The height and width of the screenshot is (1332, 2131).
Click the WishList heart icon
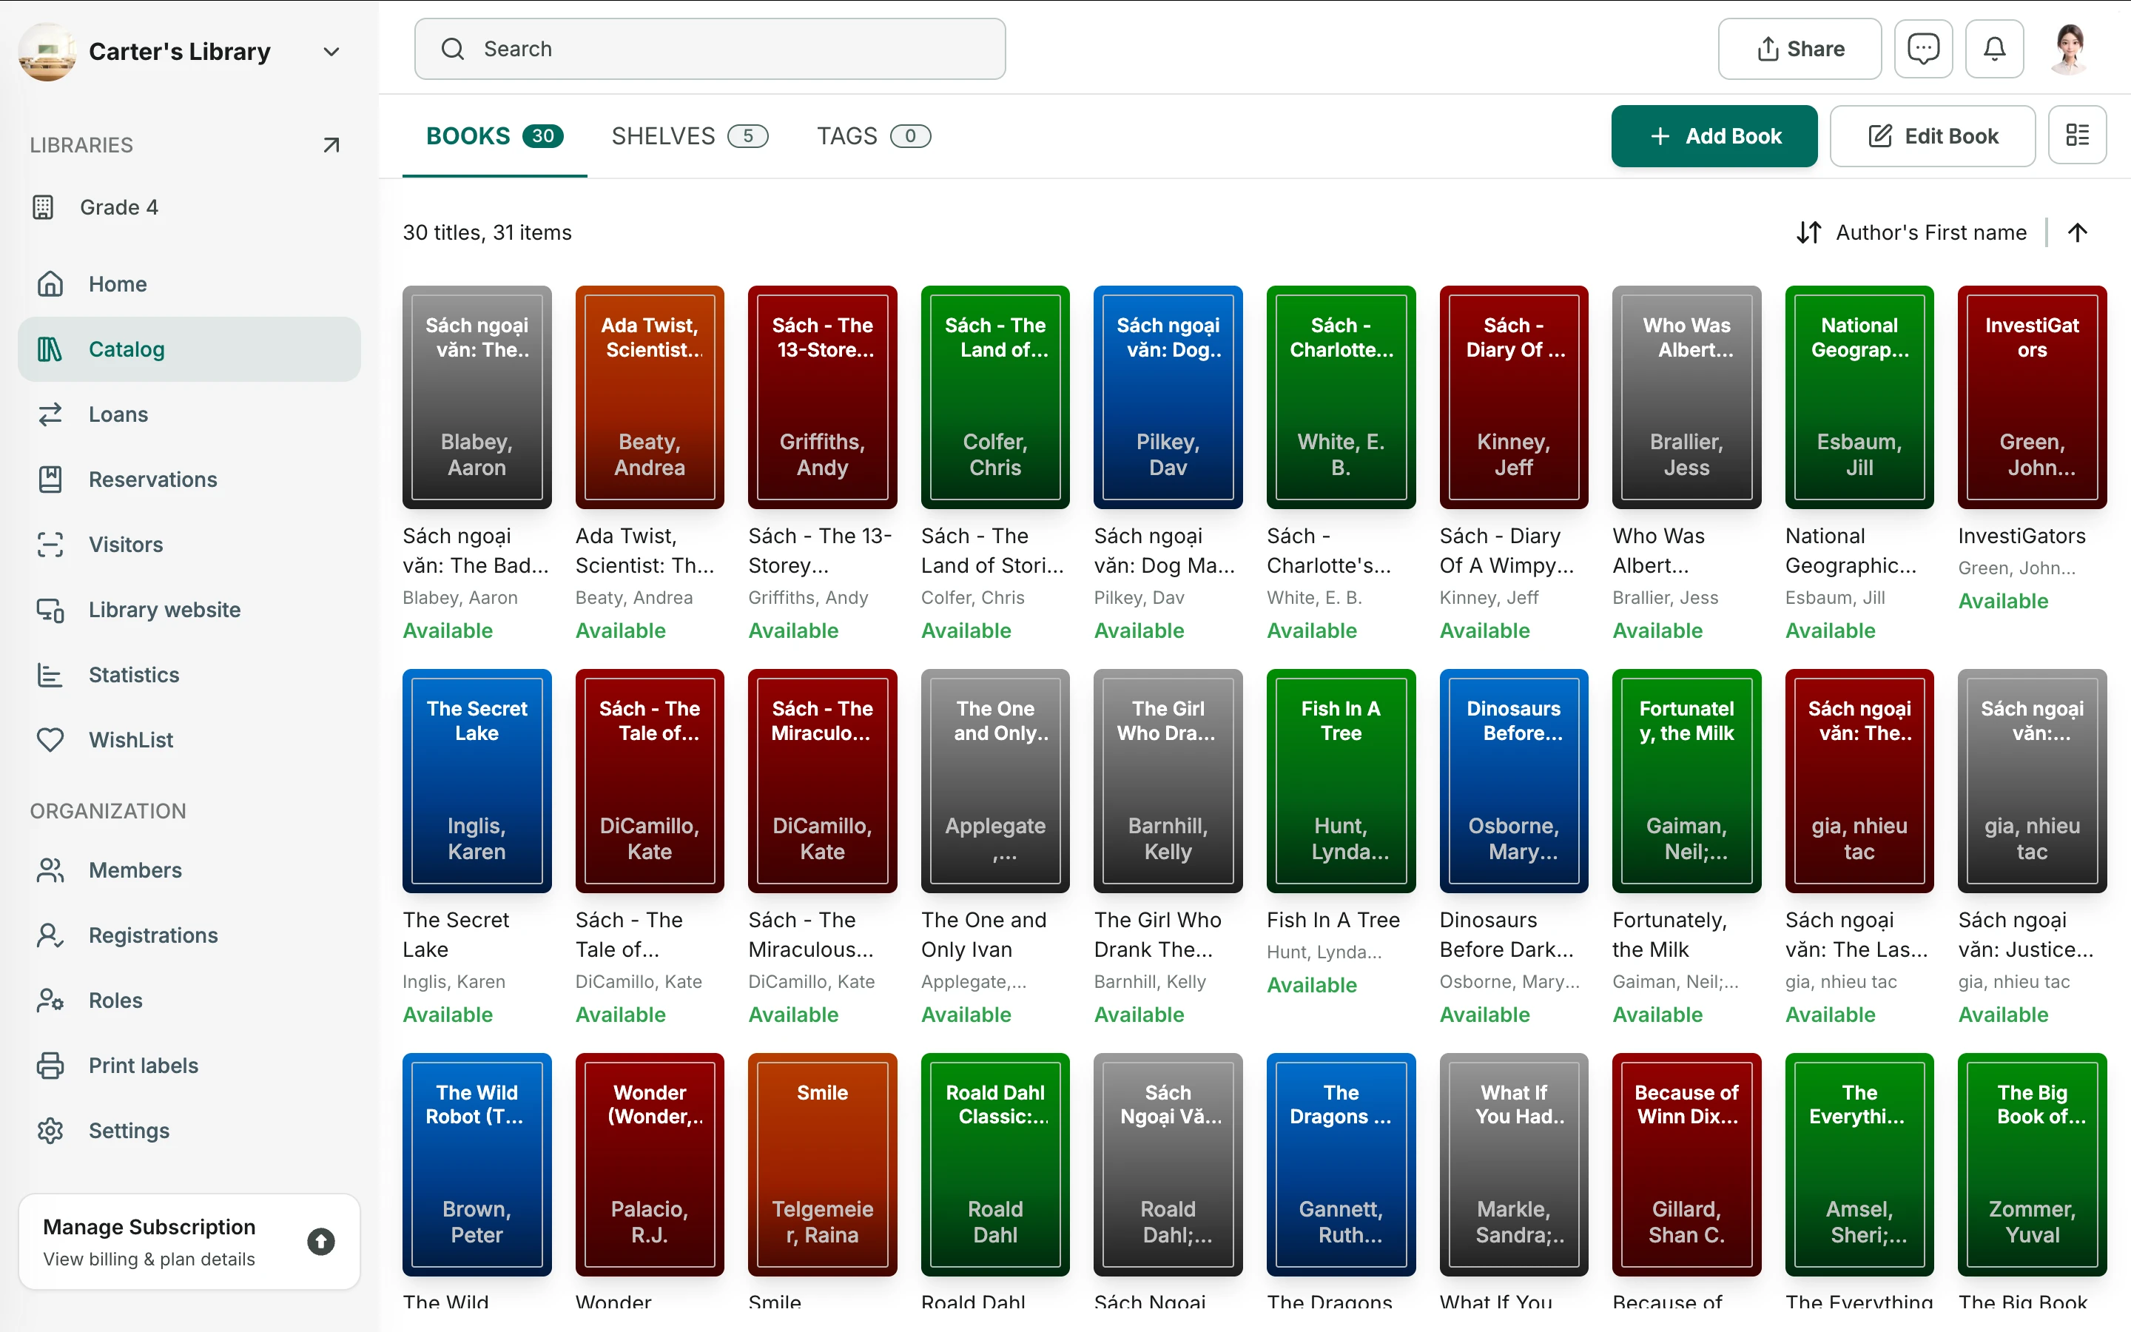(x=50, y=740)
